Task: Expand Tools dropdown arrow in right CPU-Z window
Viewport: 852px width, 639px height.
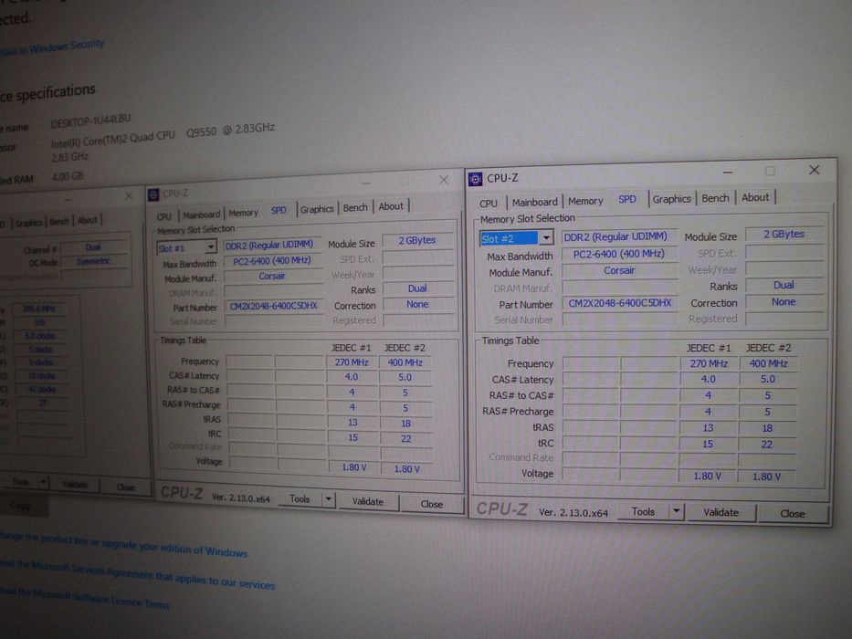Action: 676,511
